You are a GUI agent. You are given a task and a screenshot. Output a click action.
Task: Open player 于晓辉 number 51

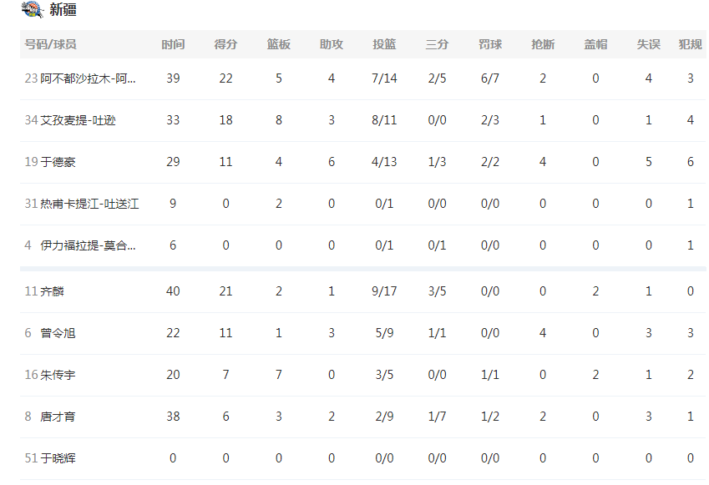click(x=50, y=458)
